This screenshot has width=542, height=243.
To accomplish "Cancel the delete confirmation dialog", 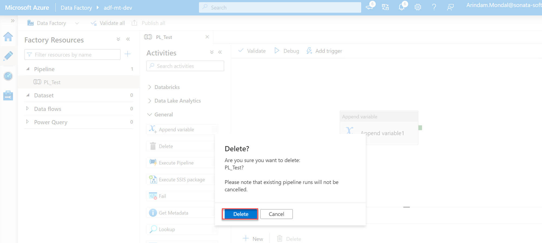I will (276, 214).
